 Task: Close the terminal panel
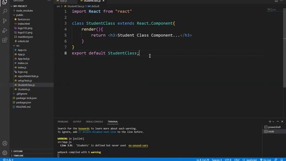[x=282, y=122]
